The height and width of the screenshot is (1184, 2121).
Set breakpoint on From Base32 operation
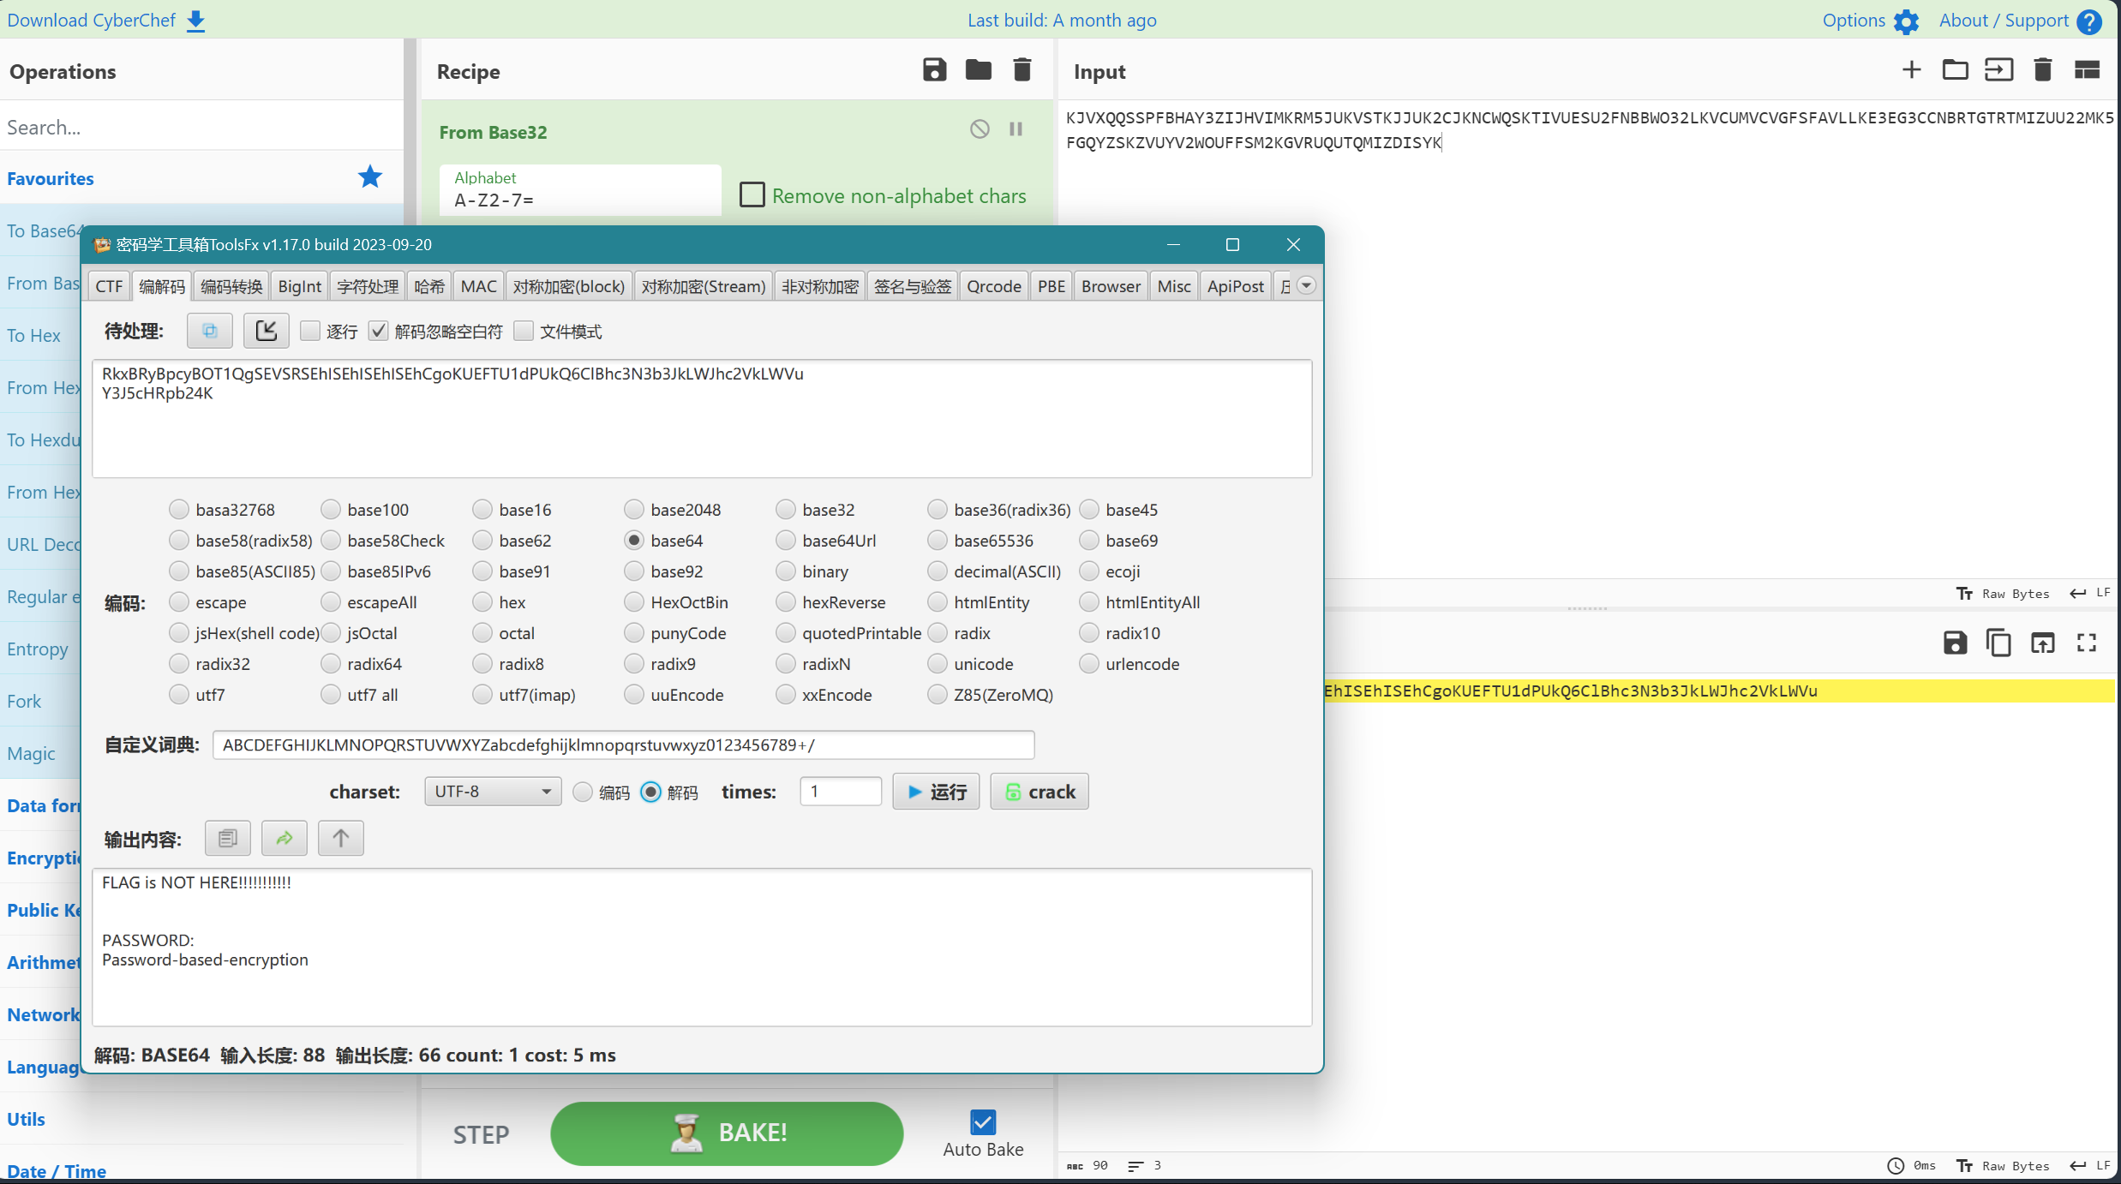click(x=1016, y=129)
